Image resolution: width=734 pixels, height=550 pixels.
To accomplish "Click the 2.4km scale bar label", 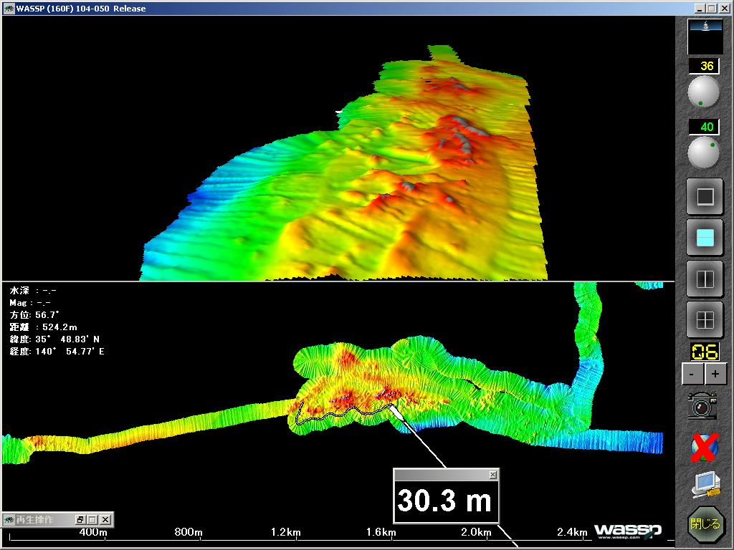I will pos(572,532).
